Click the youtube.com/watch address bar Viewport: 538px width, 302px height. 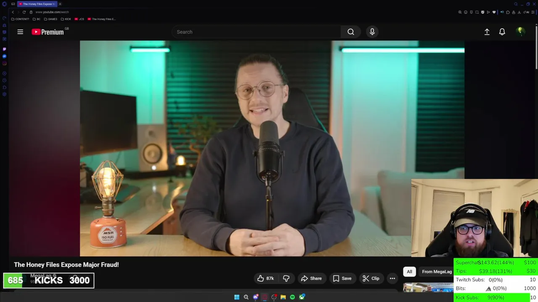click(x=52, y=12)
